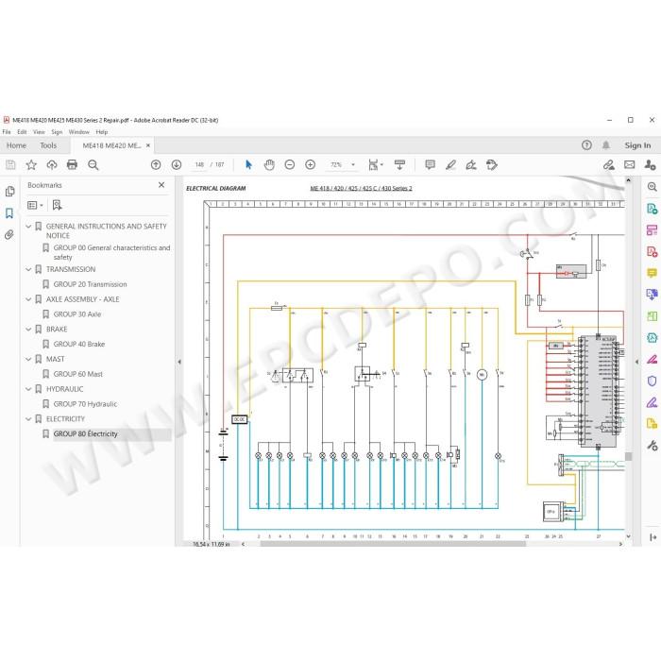Open the File menu

pos(7,132)
